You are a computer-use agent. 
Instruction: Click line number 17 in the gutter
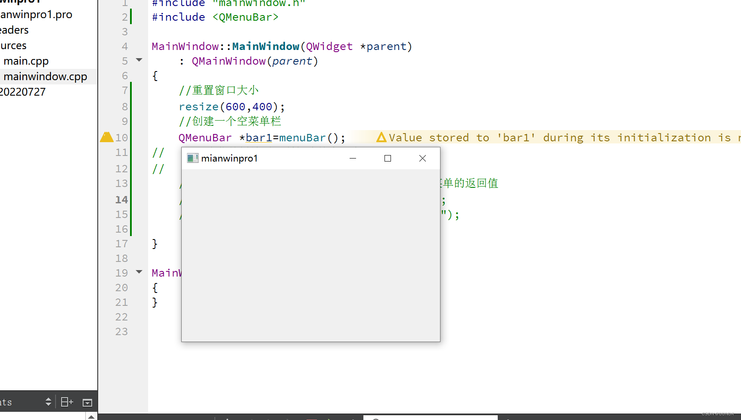(x=122, y=244)
